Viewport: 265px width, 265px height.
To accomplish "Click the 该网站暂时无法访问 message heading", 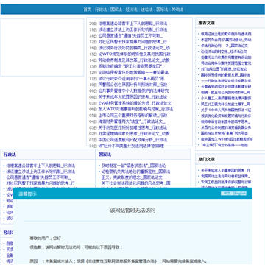I will point(132,211).
